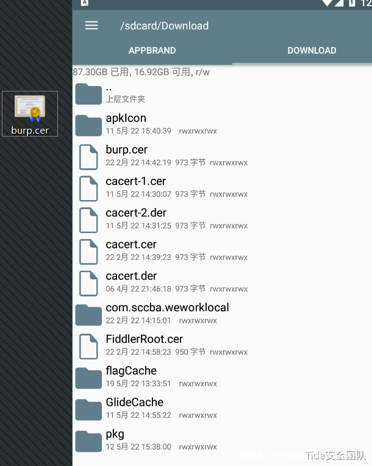Click the pkg folder icon
Viewport: 372px width, 466px height.
pyautogui.click(x=88, y=441)
